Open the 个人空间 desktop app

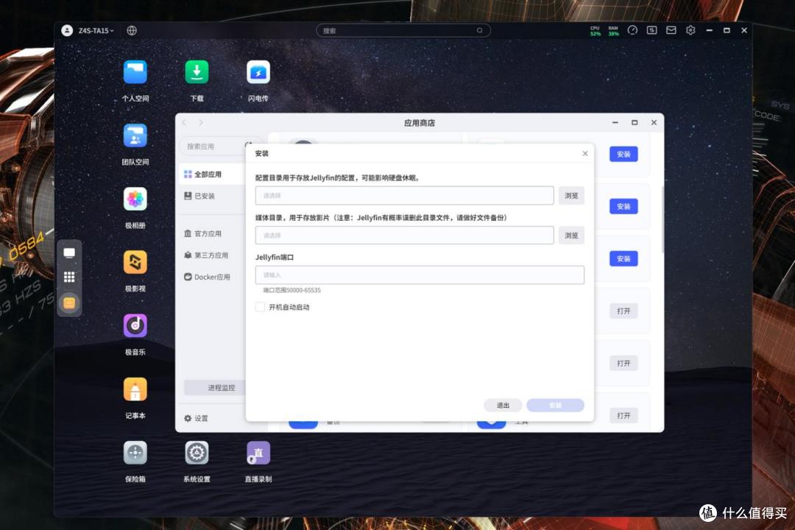click(135, 73)
